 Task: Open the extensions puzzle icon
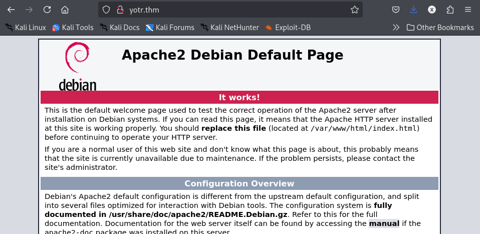[x=450, y=10]
